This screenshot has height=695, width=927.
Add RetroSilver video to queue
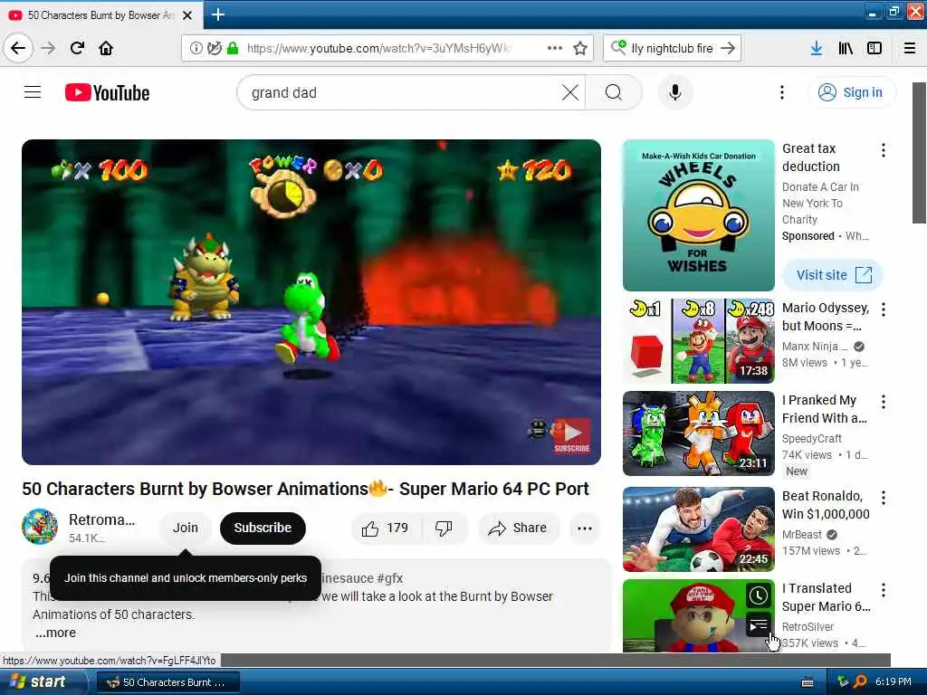(759, 624)
